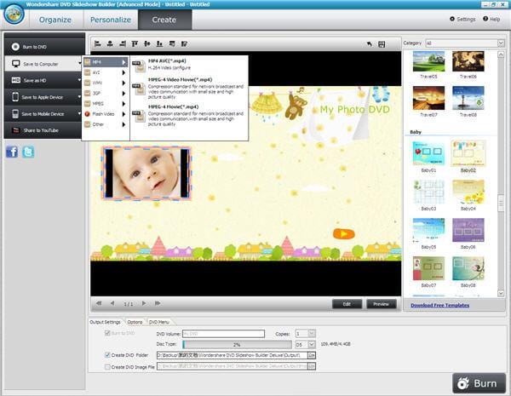511x396 pixels.
Task: Open Save to Computer menu
Action: click(44, 64)
